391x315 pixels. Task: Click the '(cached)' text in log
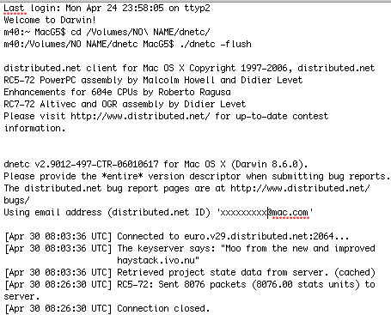pyautogui.click(x=355, y=272)
